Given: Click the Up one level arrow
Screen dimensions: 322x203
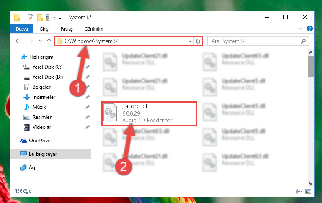Looking at the screenshot, I should pyautogui.click(x=49, y=41).
